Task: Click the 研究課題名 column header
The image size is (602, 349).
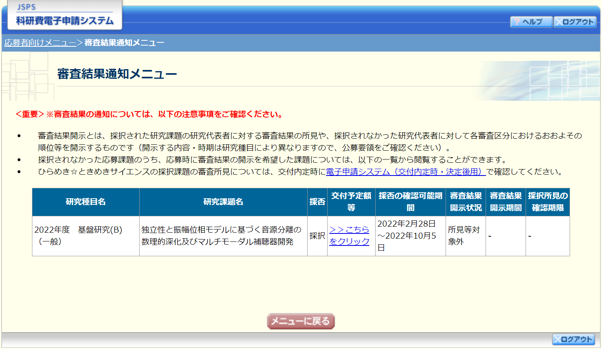Action: click(223, 202)
